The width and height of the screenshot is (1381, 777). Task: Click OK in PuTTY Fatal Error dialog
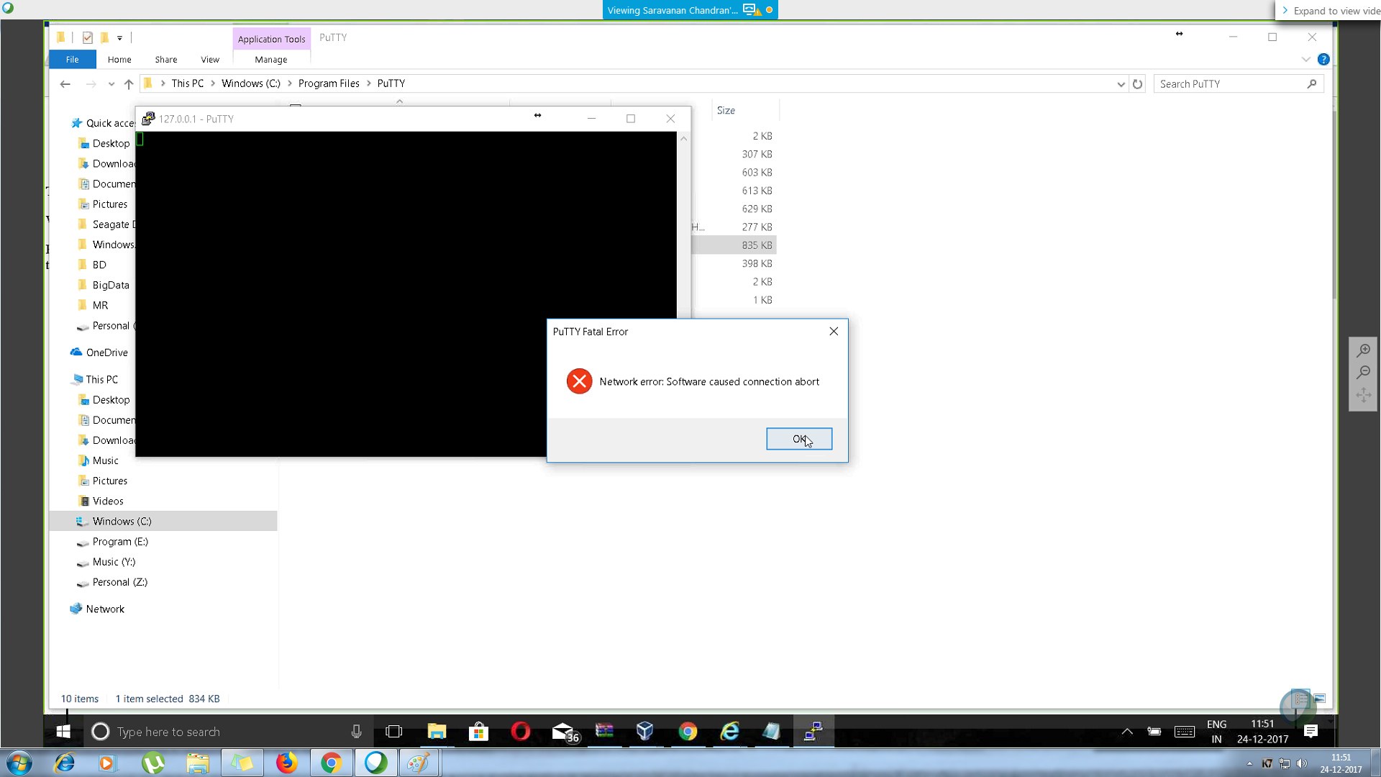point(798,439)
